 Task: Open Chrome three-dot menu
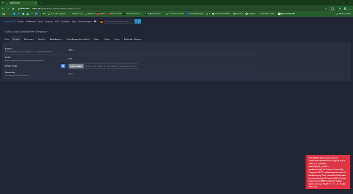[350, 9]
